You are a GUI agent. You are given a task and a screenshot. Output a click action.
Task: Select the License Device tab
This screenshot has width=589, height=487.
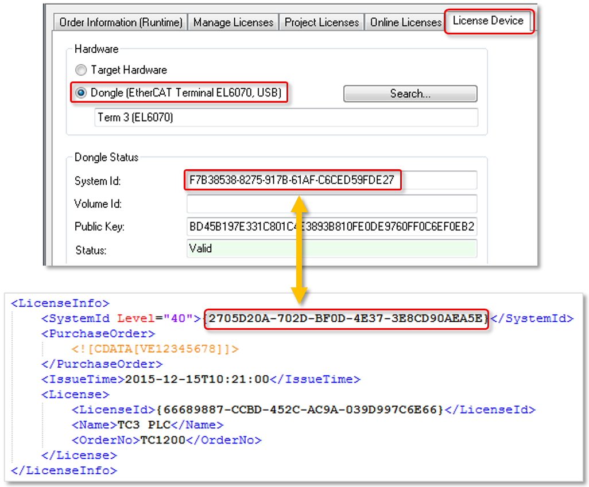pyautogui.click(x=488, y=21)
